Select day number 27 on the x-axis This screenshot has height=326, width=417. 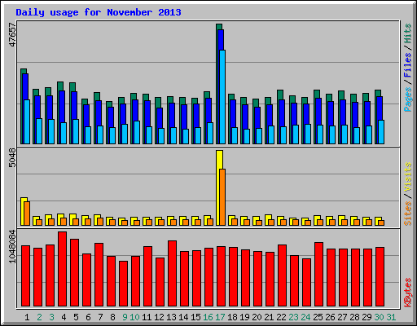click(x=342, y=317)
